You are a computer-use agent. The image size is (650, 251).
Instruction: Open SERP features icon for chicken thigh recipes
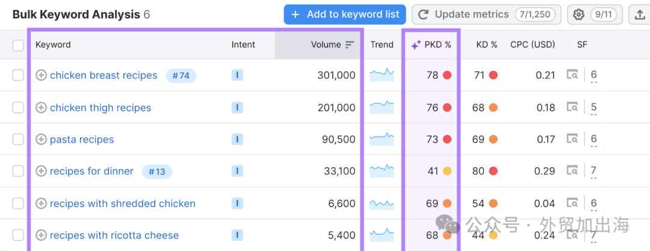[x=572, y=108]
